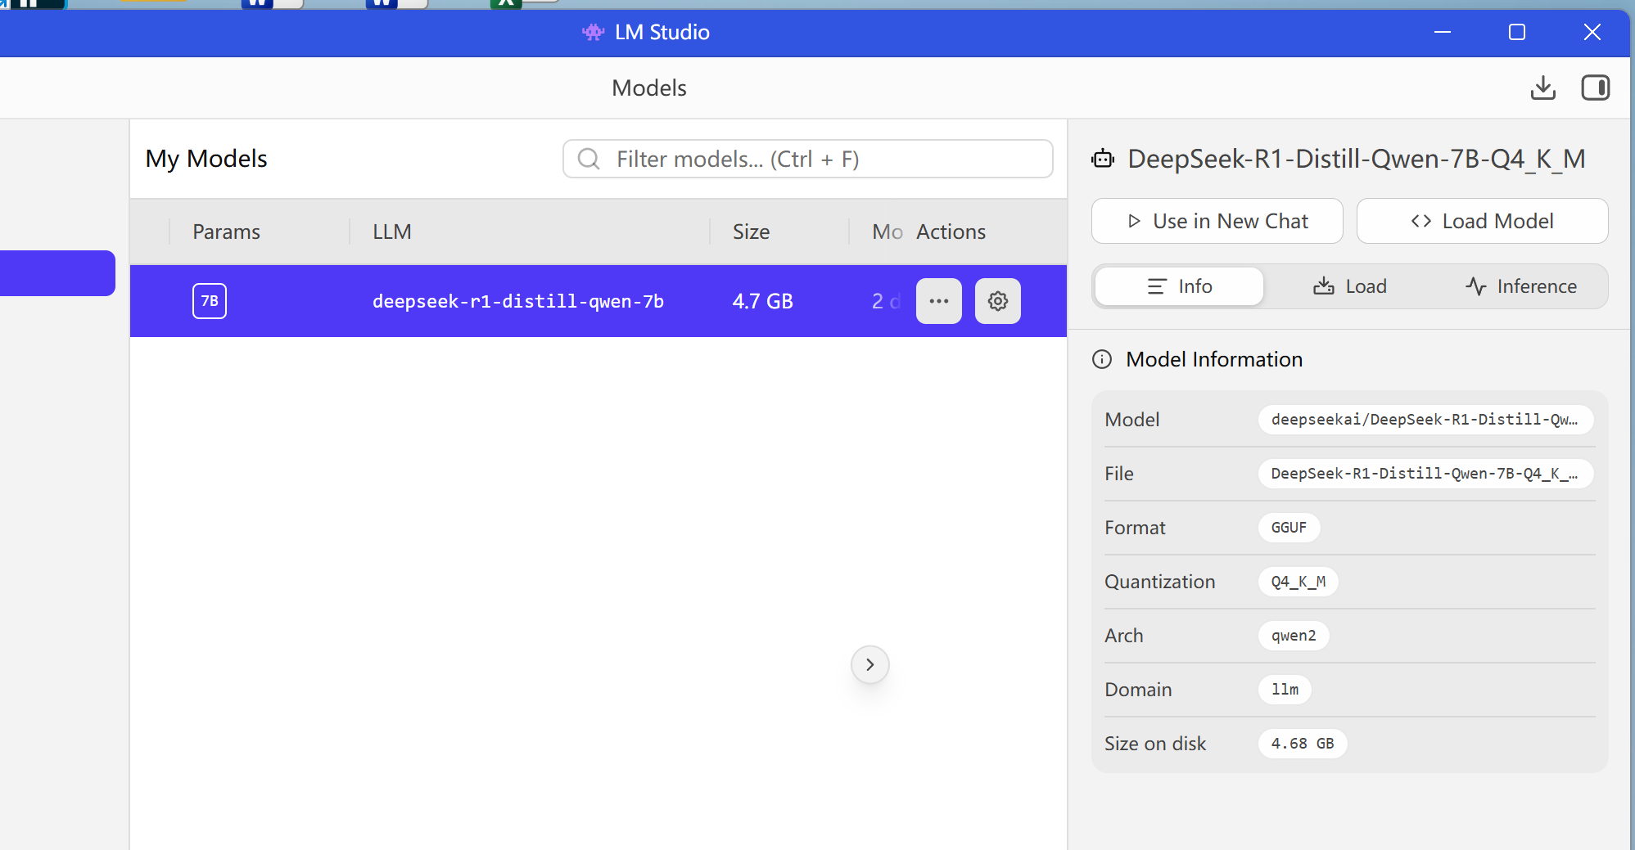
Task: Open the Inference tab
Action: tap(1521, 286)
